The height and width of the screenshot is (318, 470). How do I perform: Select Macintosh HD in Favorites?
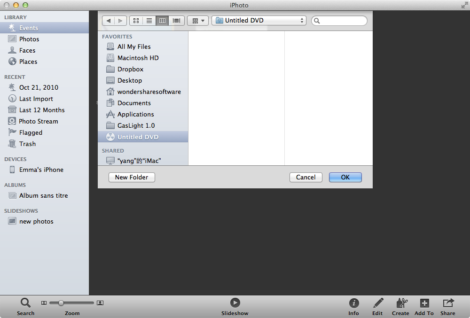pos(143,58)
